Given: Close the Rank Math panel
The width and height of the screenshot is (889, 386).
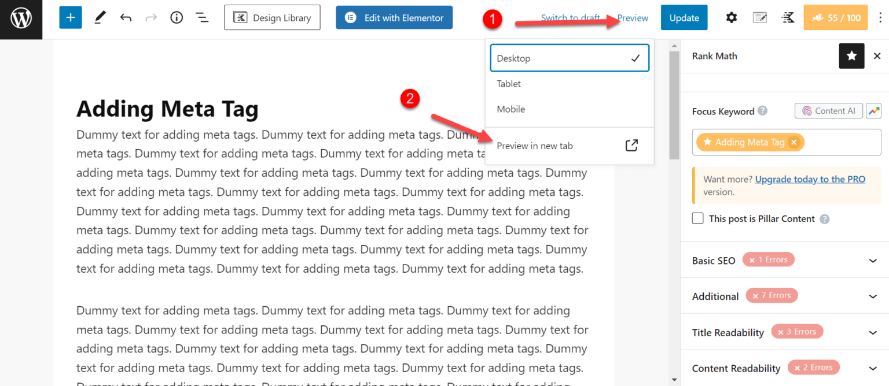Looking at the screenshot, I should pyautogui.click(x=877, y=56).
